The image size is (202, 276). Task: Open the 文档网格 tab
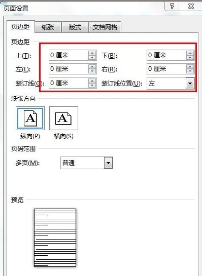pos(105,27)
